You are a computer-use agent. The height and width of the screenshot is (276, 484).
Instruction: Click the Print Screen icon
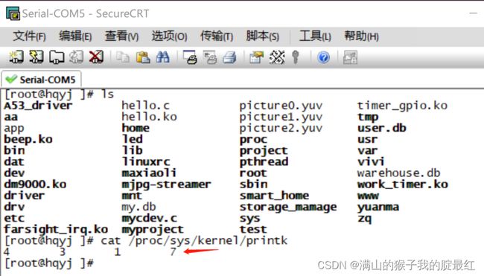(x=190, y=57)
